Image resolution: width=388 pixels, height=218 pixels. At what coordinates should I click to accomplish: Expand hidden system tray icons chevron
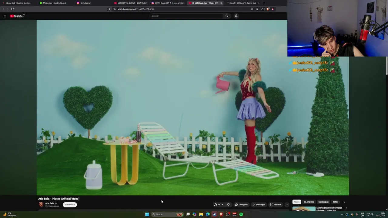[342, 214]
